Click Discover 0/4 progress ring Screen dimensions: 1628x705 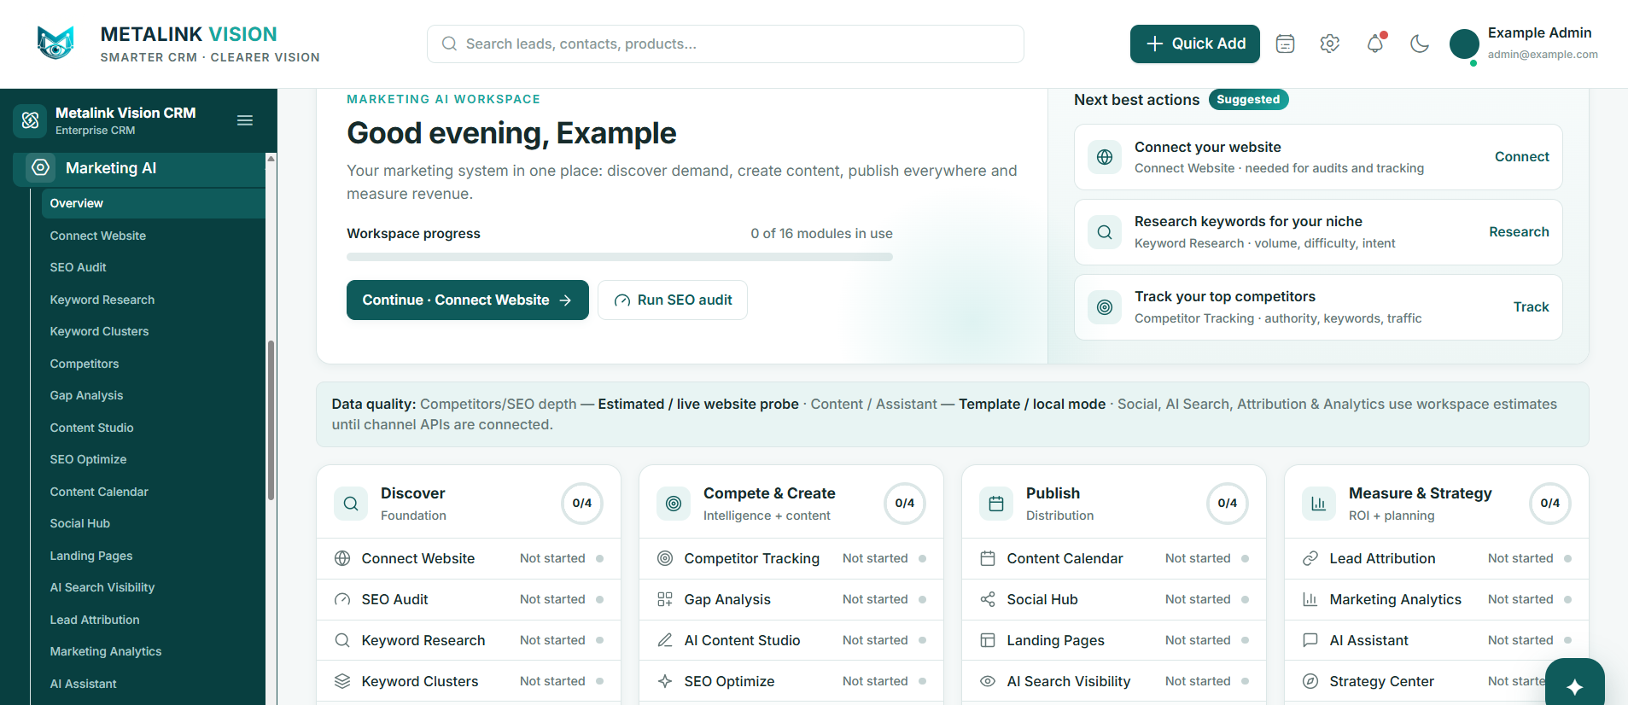click(x=582, y=504)
